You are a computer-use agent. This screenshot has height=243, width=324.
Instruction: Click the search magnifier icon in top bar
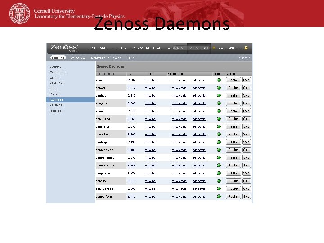175,48
